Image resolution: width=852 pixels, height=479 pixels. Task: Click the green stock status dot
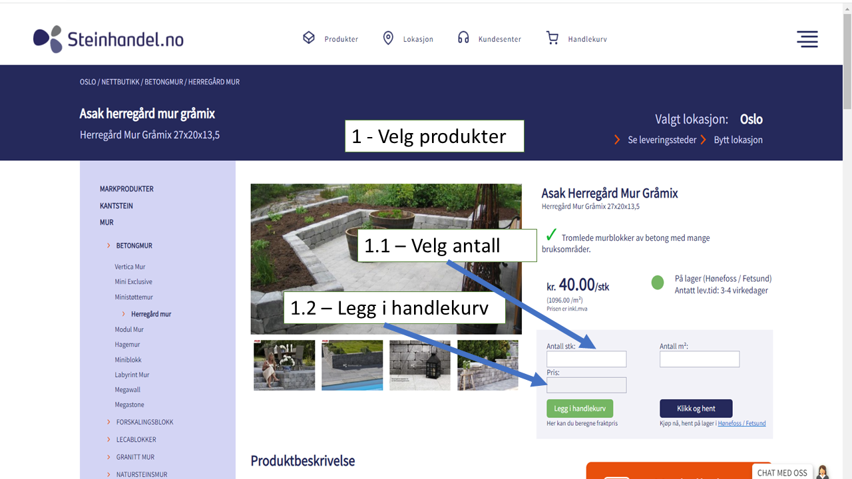pyautogui.click(x=658, y=283)
